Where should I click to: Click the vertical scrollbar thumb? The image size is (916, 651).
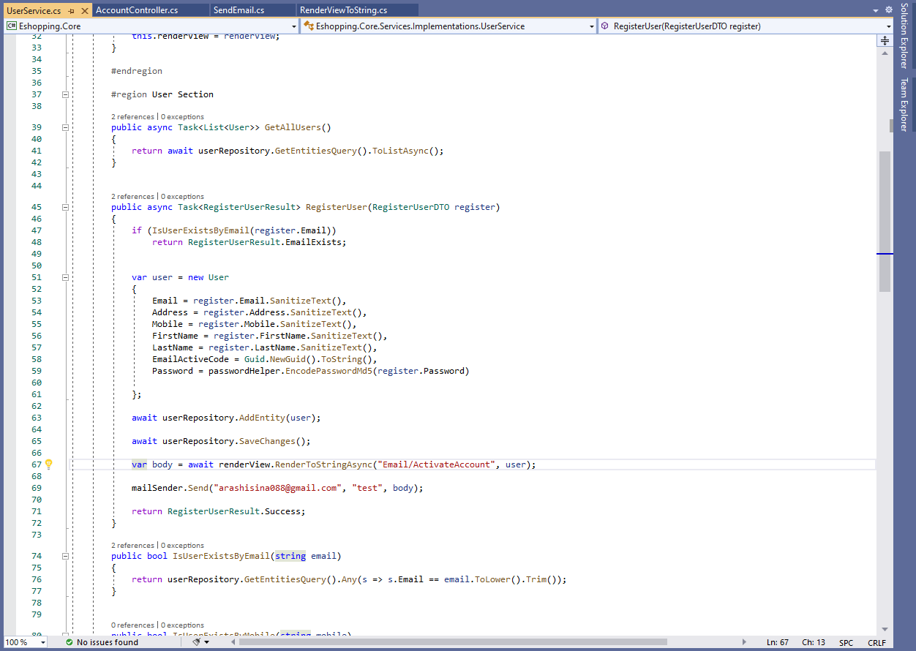coord(885,222)
